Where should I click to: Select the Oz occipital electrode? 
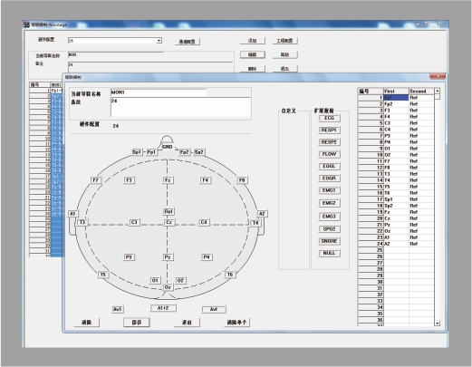tap(168, 287)
